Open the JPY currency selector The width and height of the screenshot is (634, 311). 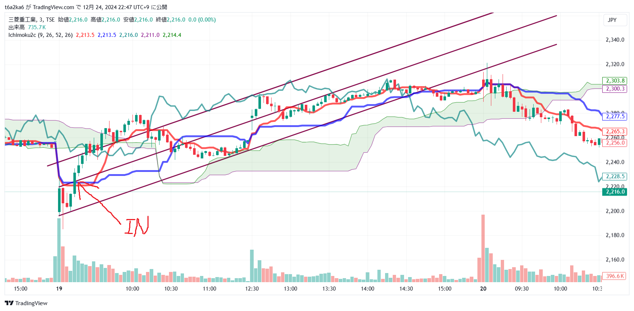(x=615, y=20)
